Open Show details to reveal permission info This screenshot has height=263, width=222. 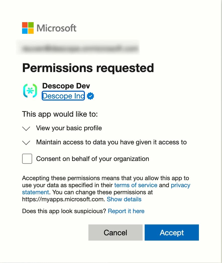tap(124, 199)
